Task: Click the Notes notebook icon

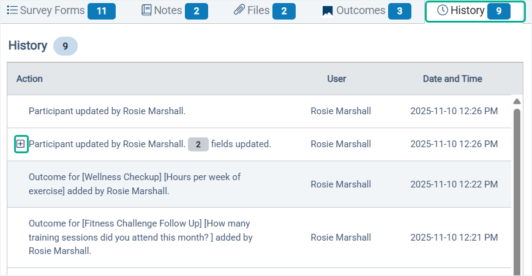Action: [146, 10]
